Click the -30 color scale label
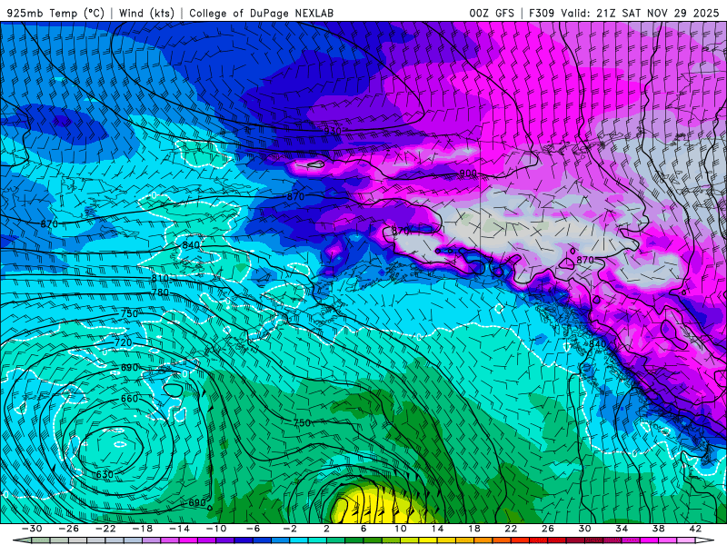Viewport: 727px width, 545px height. point(32,529)
